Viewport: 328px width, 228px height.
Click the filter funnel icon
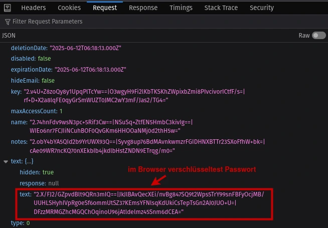[8, 22]
